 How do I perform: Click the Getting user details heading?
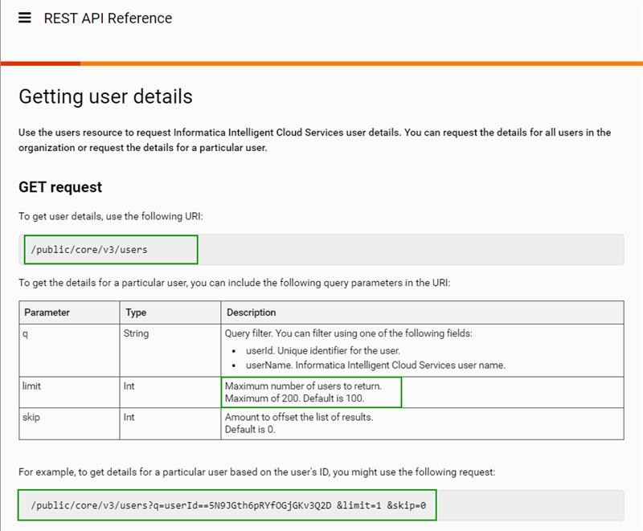click(105, 96)
